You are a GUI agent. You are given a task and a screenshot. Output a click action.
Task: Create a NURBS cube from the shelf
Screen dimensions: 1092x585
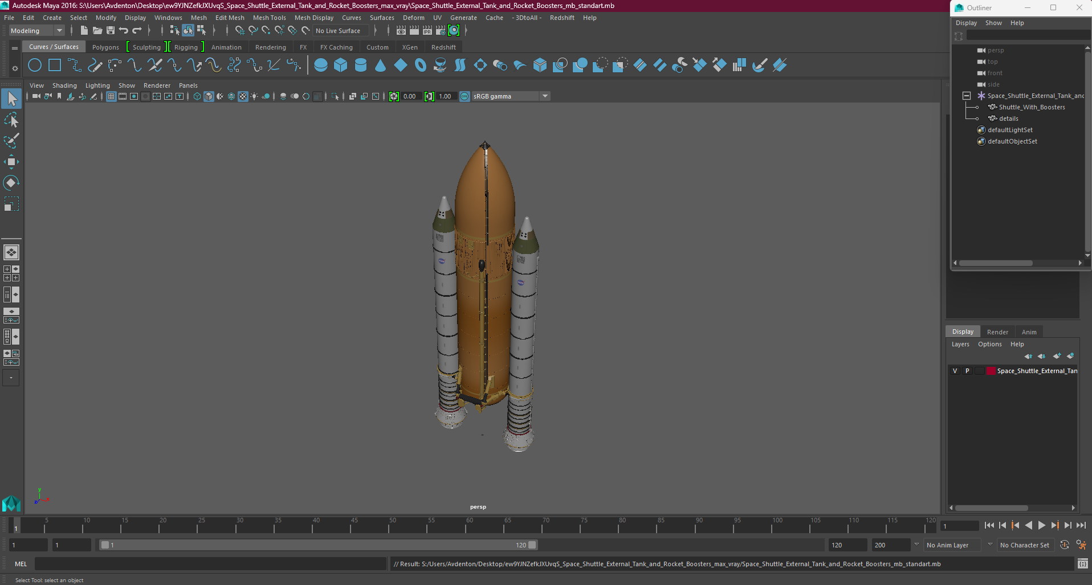[341, 66]
